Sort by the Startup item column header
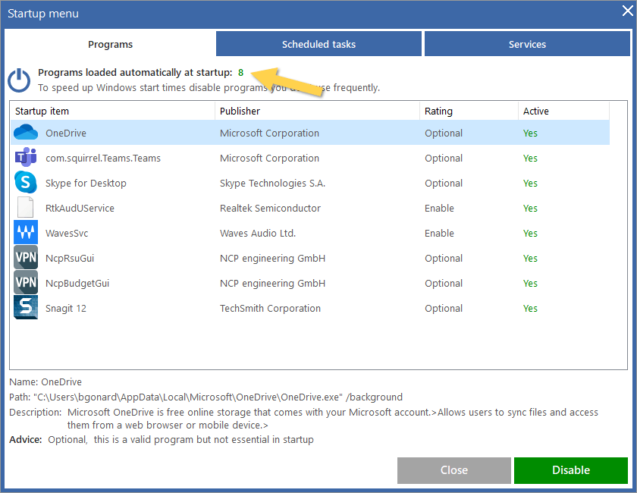This screenshot has height=493, width=637. click(112, 111)
